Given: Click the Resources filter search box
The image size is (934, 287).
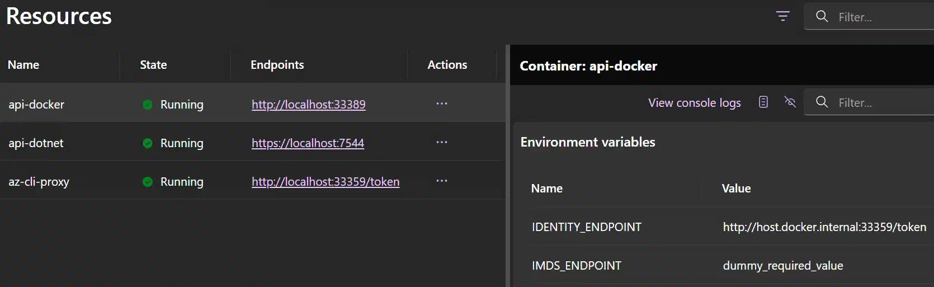Looking at the screenshot, I should coord(869,17).
